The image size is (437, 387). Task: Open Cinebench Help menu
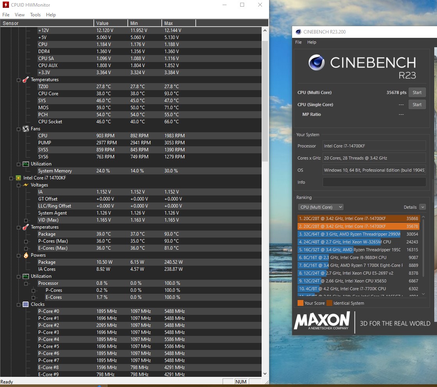click(312, 42)
